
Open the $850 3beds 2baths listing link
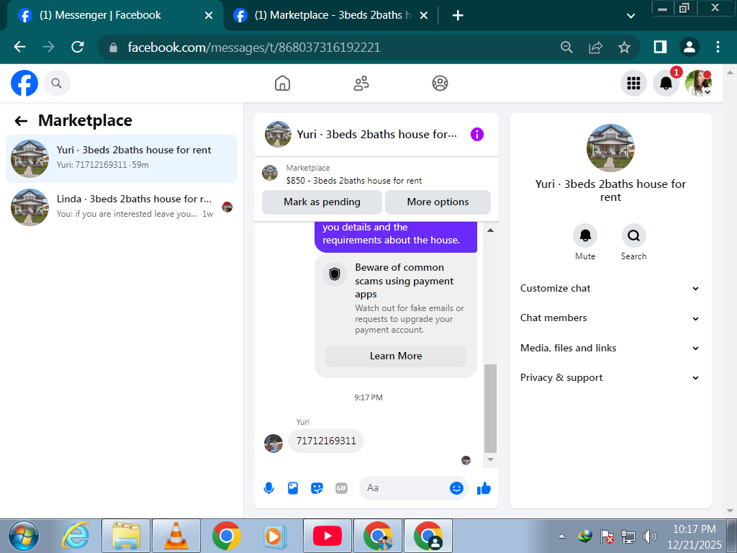pyautogui.click(x=354, y=181)
